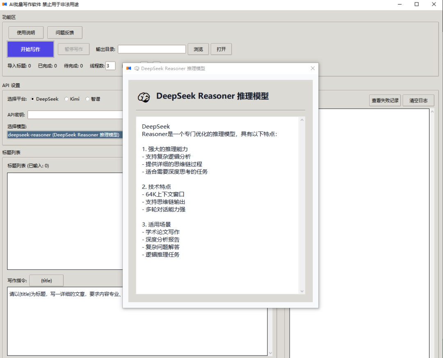Click the brain icon in dialog heading

point(144,97)
